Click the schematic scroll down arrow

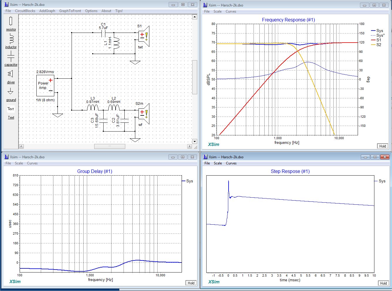coord(195,141)
